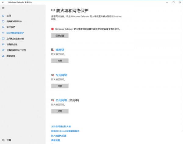This screenshot has height=144, width=183.
Task: Open 设置 gear icon at bottom
Action: click(3, 140)
